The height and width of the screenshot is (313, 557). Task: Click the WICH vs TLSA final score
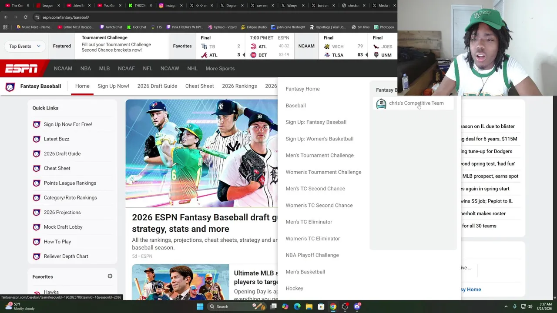coord(343,47)
